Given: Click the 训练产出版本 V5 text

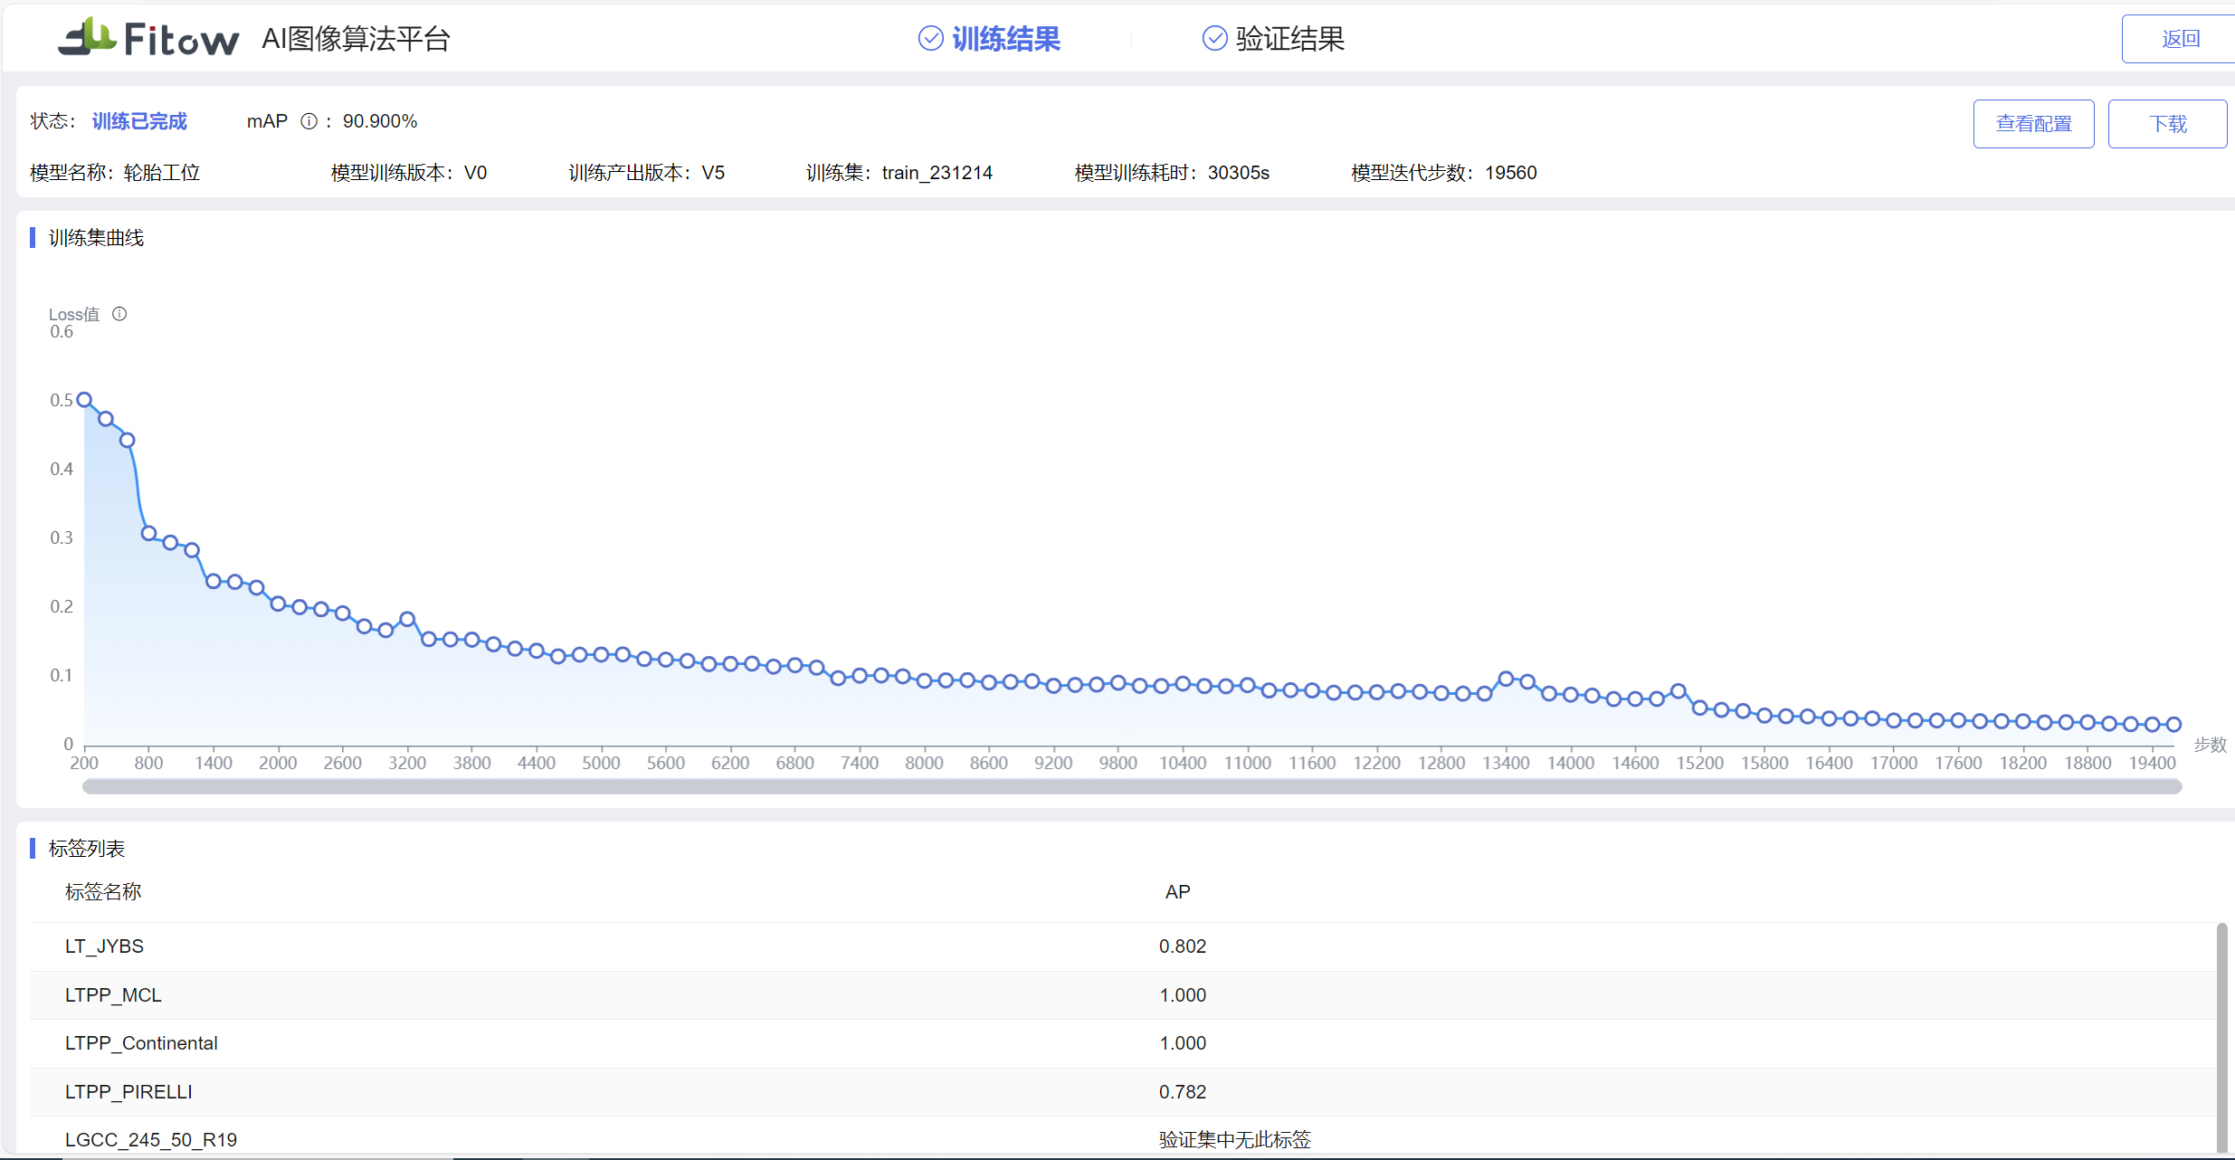Looking at the screenshot, I should click(647, 173).
